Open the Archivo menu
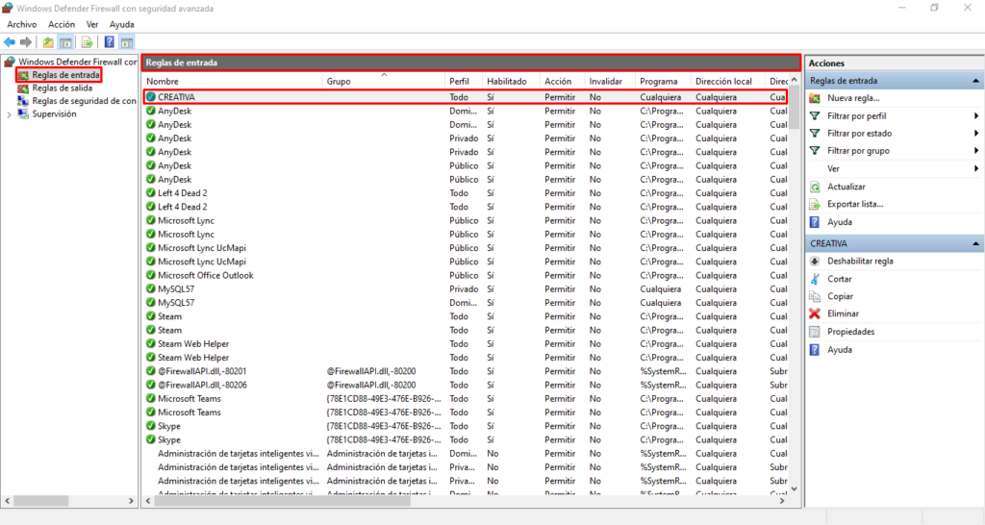 pos(22,24)
